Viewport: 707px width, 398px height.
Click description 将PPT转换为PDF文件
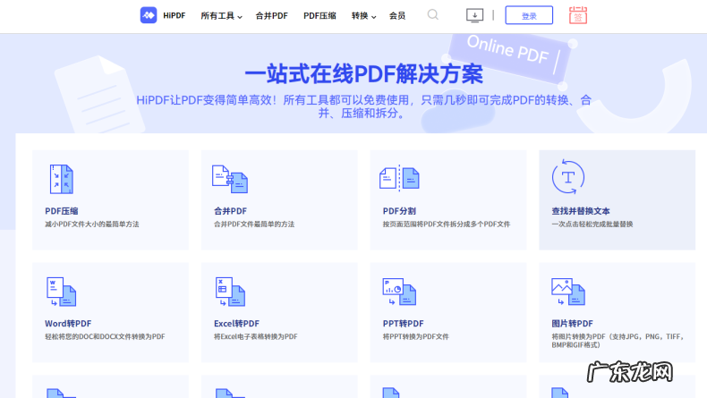pyautogui.click(x=416, y=336)
